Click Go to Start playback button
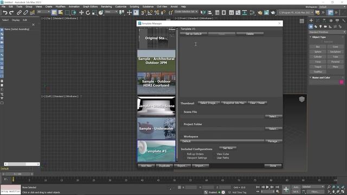 pyautogui.click(x=258, y=187)
